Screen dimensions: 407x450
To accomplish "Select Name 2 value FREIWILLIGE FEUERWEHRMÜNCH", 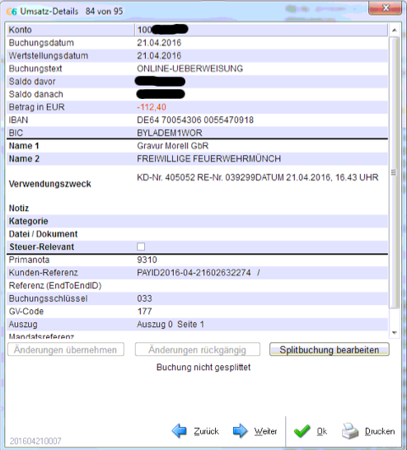I will coord(208,159).
